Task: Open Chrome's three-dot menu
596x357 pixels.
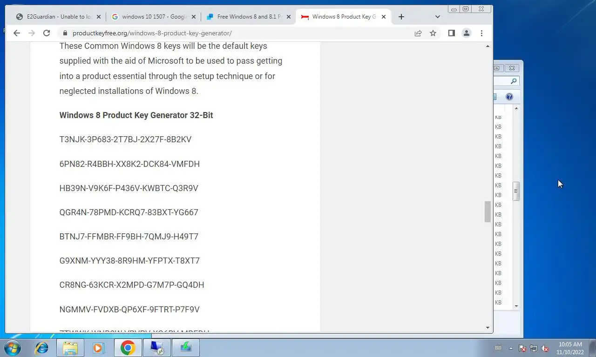Action: [x=481, y=33]
